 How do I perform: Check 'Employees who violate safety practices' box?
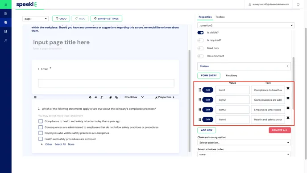click(41, 133)
